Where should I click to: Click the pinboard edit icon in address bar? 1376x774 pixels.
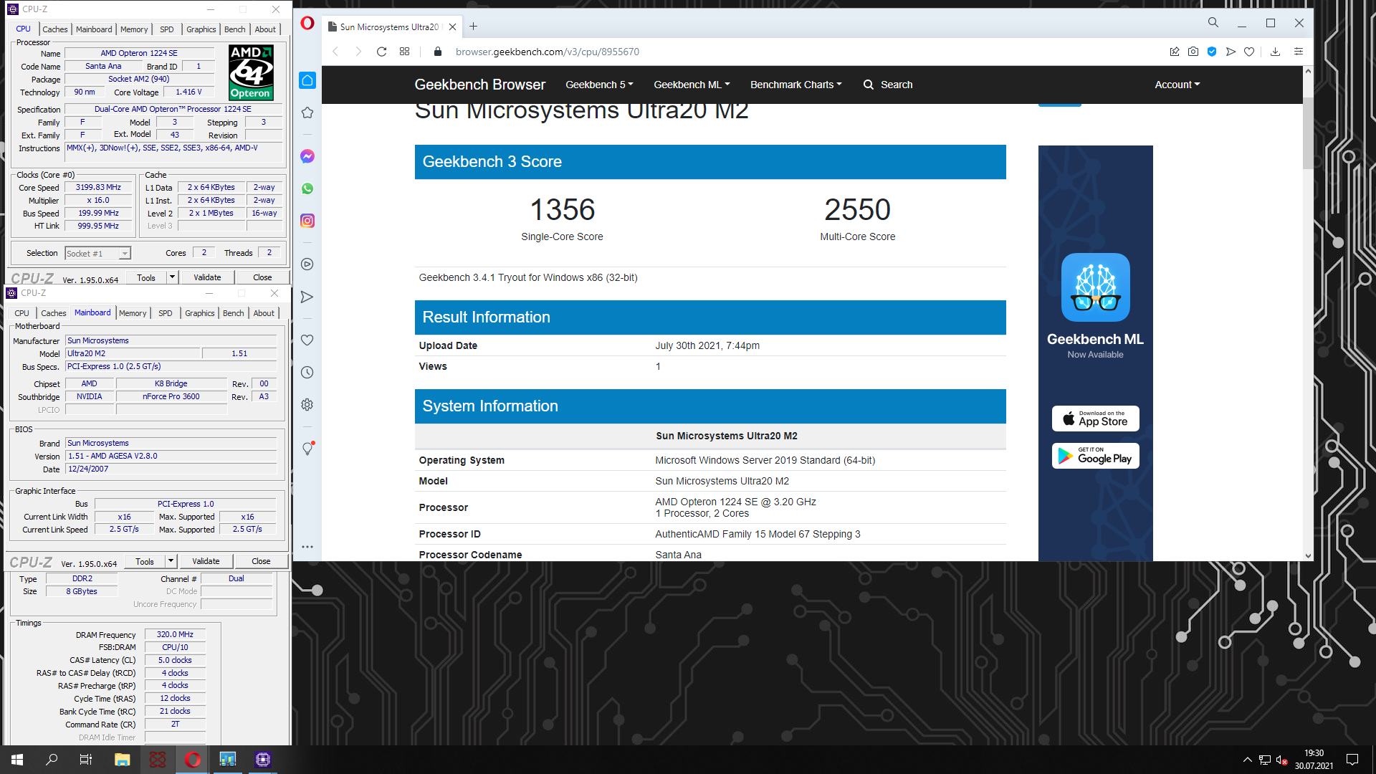[x=1175, y=52]
